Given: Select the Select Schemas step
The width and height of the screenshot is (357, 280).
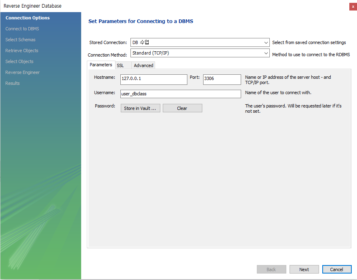Looking at the screenshot, I should click(20, 40).
